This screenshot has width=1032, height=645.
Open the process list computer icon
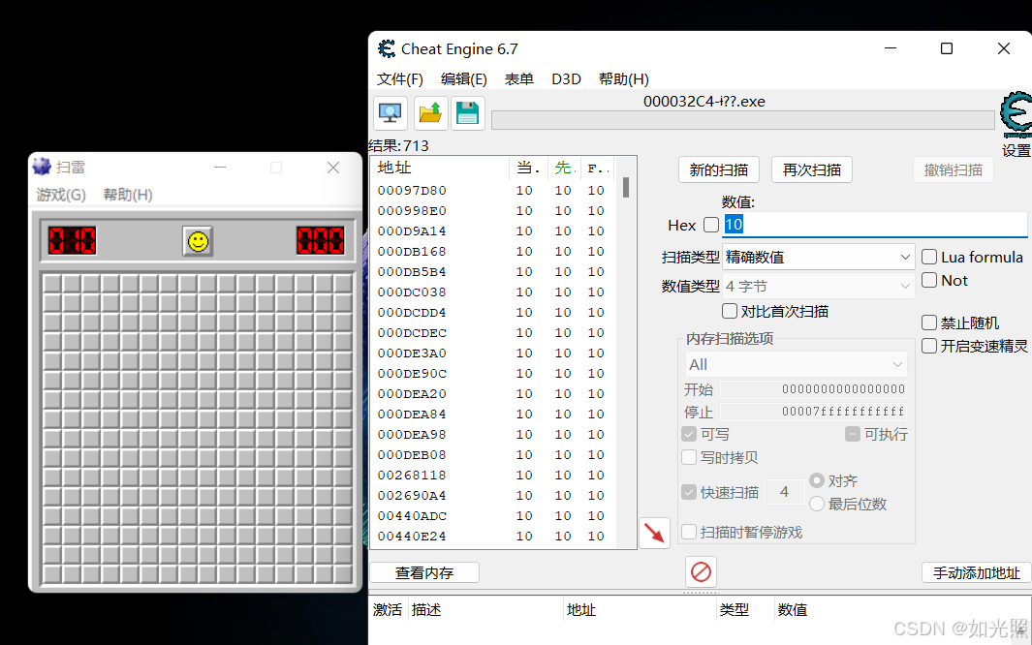coord(391,113)
